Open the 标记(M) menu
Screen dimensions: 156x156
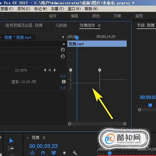pos(40,9)
